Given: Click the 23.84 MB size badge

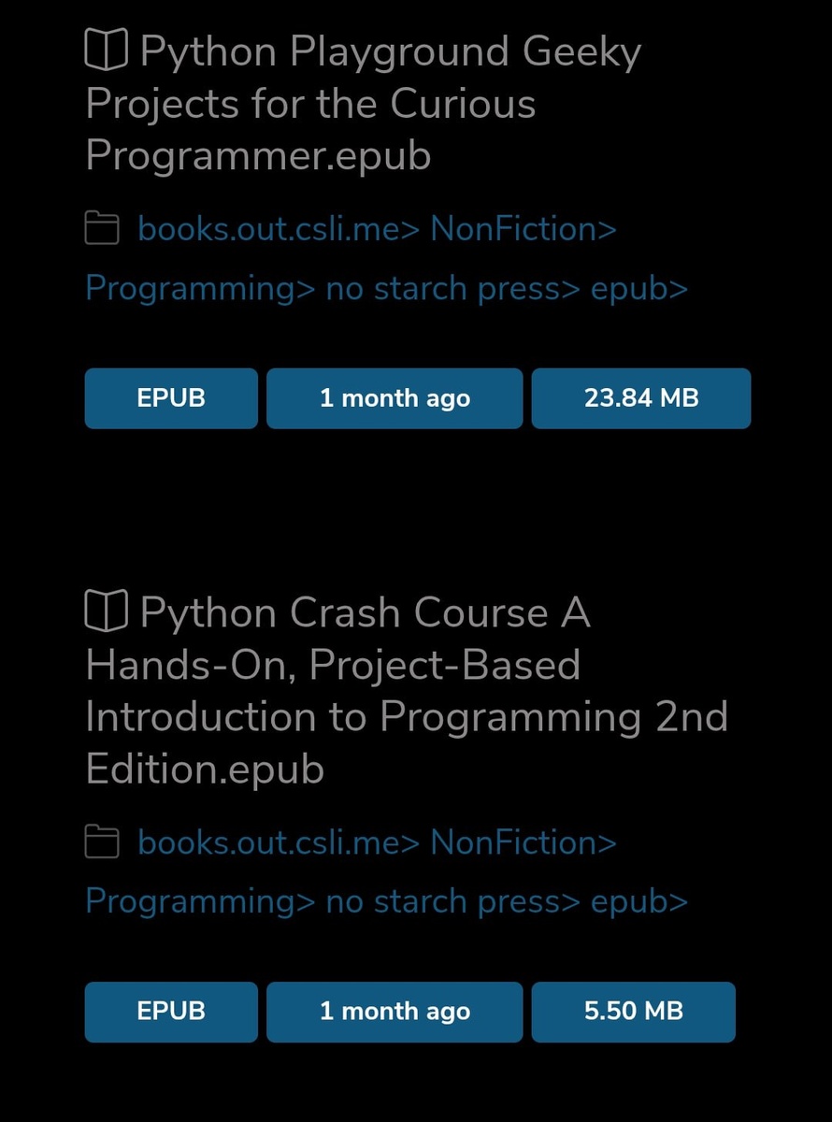Looking at the screenshot, I should 641,398.
